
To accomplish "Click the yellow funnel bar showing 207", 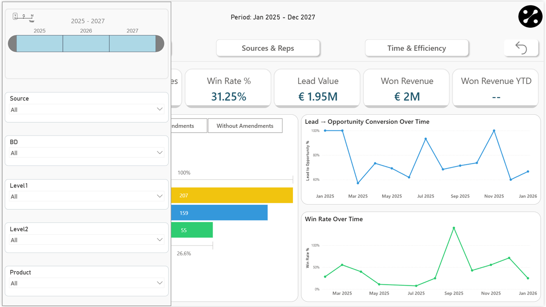I will pyautogui.click(x=232, y=195).
